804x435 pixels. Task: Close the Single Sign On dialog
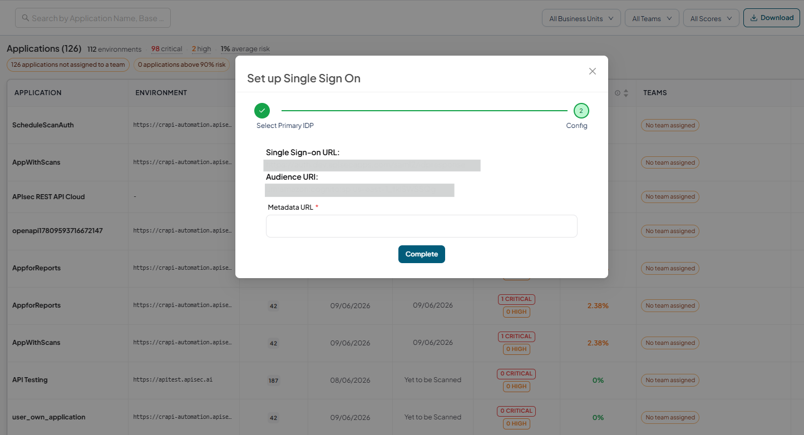coord(593,71)
